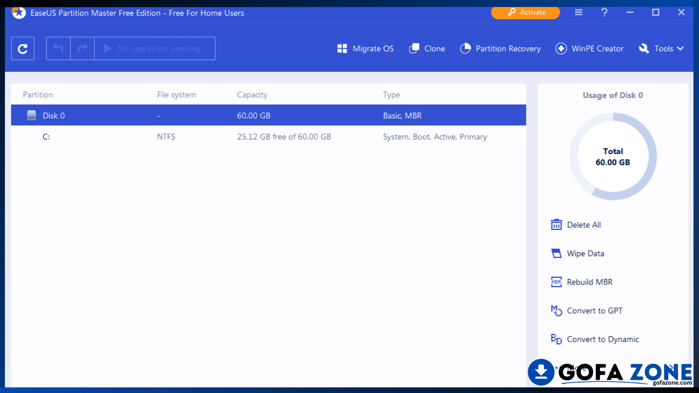Click the Wipe Data eraser icon
The width and height of the screenshot is (699, 393).
(556, 253)
